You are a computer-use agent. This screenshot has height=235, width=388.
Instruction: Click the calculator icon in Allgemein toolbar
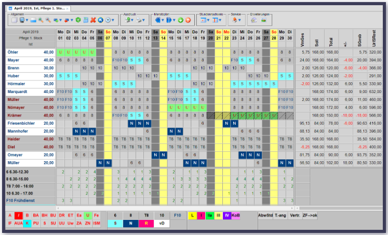click(85, 20)
